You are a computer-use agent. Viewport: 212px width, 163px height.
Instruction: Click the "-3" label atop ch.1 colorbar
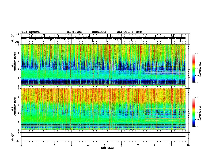(x=197, y=54)
